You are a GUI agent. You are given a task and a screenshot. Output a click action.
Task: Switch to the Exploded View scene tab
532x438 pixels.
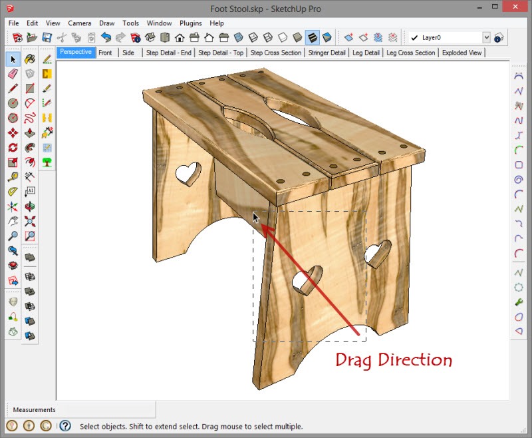pos(462,53)
